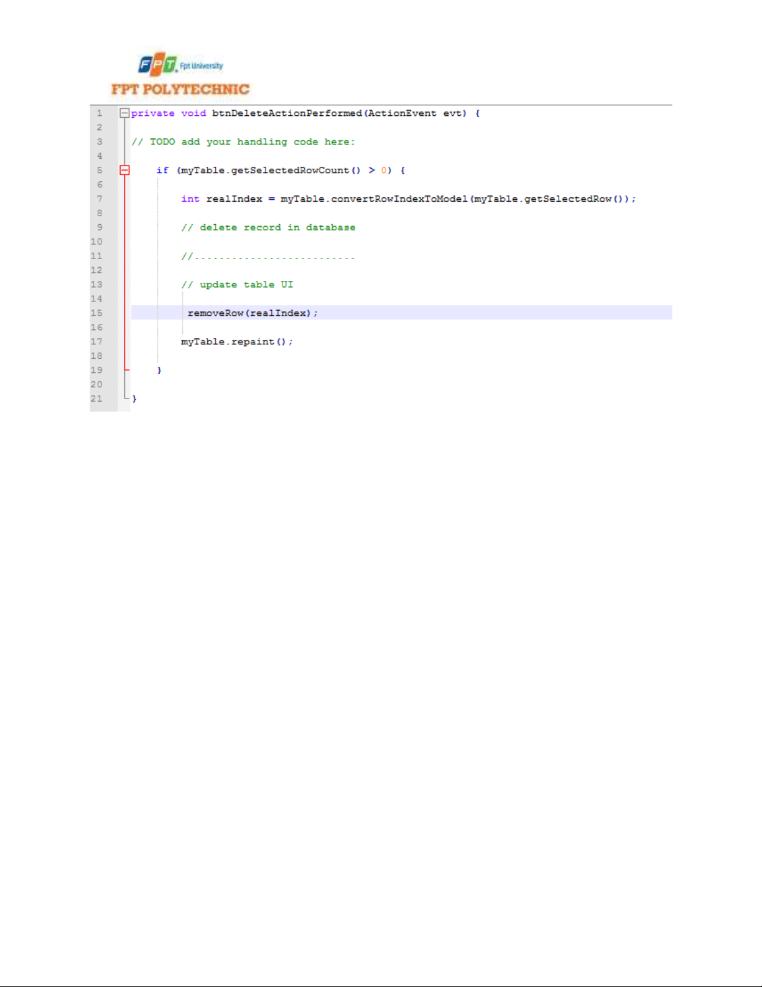
Task: Click btnDeleteActionPerformed method name
Action: [x=287, y=113]
